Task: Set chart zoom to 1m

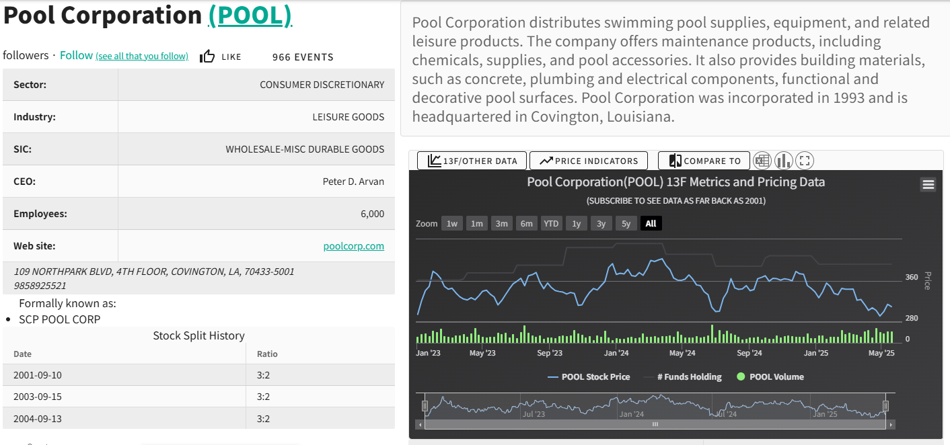Action: (x=477, y=224)
